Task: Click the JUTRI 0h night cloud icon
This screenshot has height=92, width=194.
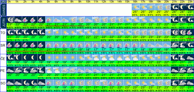Action: tap(10, 20)
